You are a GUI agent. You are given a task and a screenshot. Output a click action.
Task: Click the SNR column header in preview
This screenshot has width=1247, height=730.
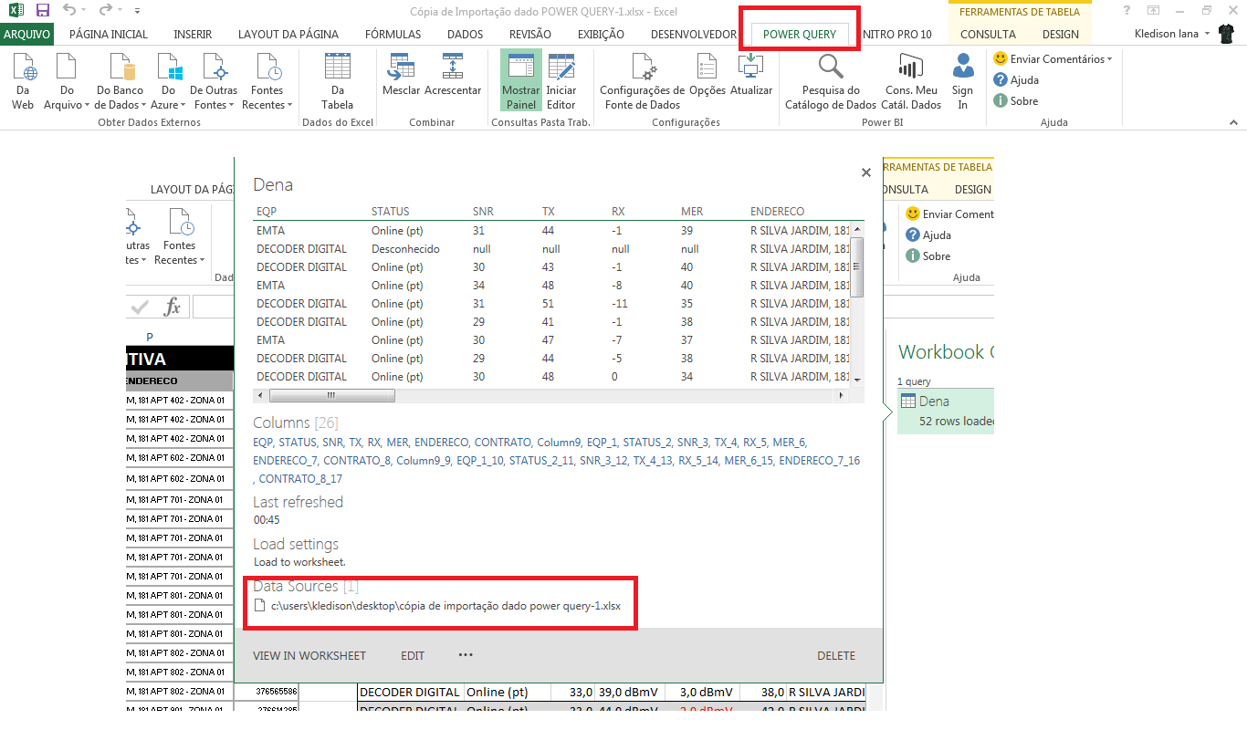click(x=483, y=211)
